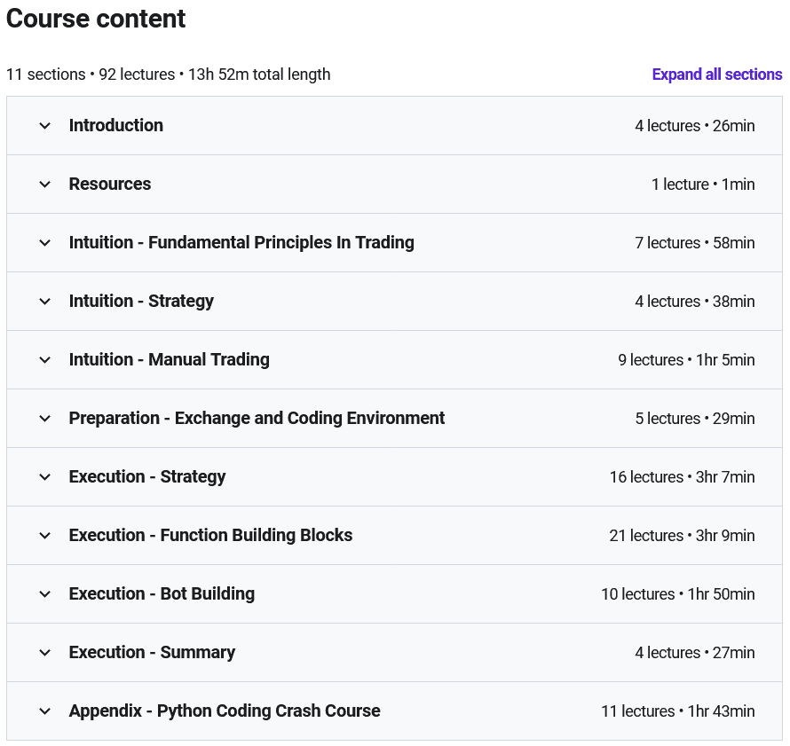This screenshot has width=790, height=746.
Task: Click the chevron beside Execution - Strategy
Action: pyautogui.click(x=45, y=477)
